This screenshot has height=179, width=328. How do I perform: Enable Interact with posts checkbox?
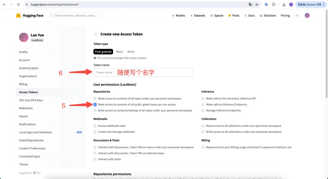point(95,159)
